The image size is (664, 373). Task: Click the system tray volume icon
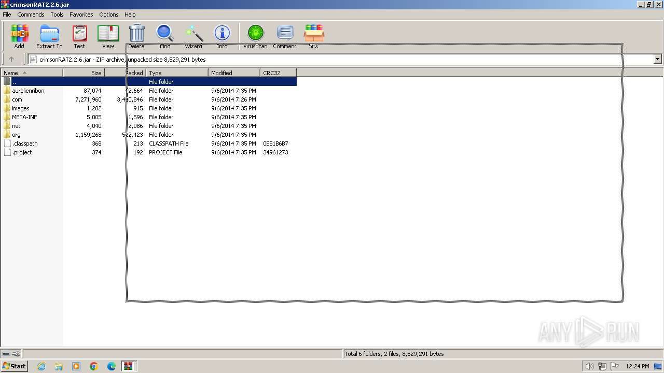click(x=590, y=366)
